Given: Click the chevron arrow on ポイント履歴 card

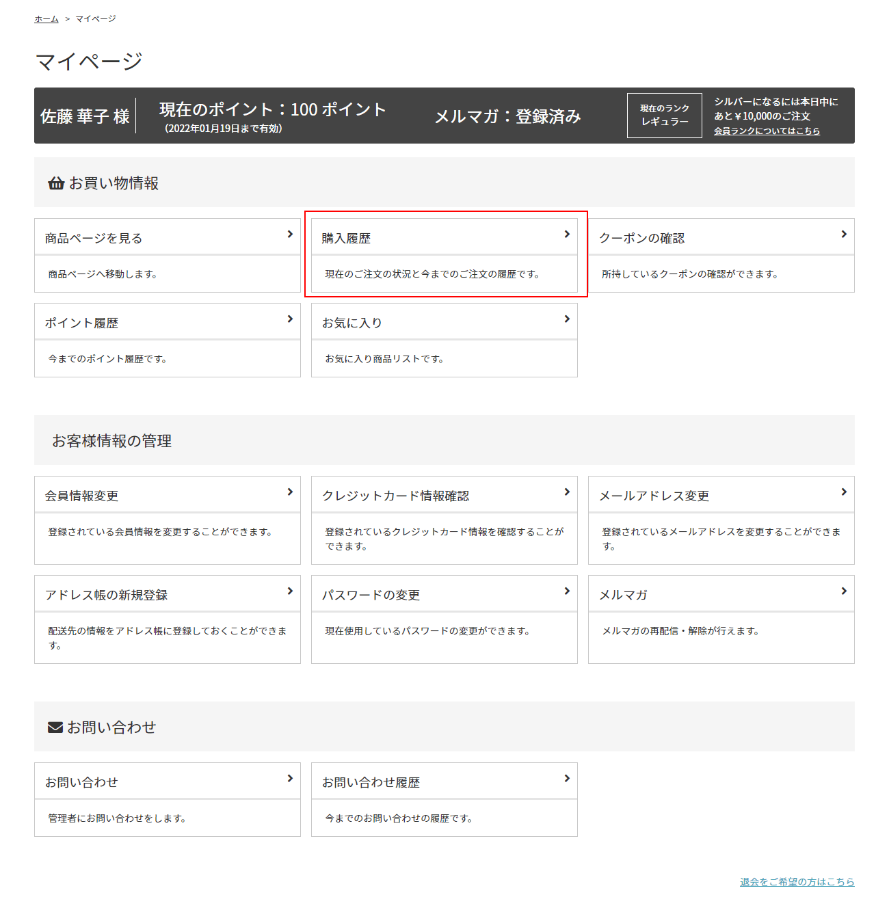Looking at the screenshot, I should point(290,319).
